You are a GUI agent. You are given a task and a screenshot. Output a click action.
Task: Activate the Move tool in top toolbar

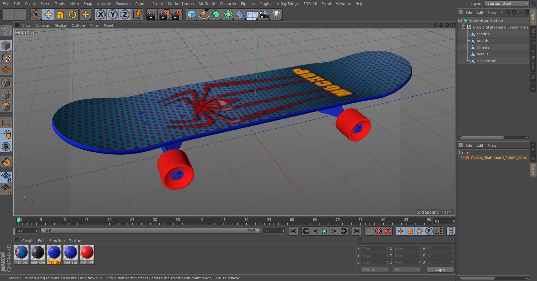click(48, 14)
